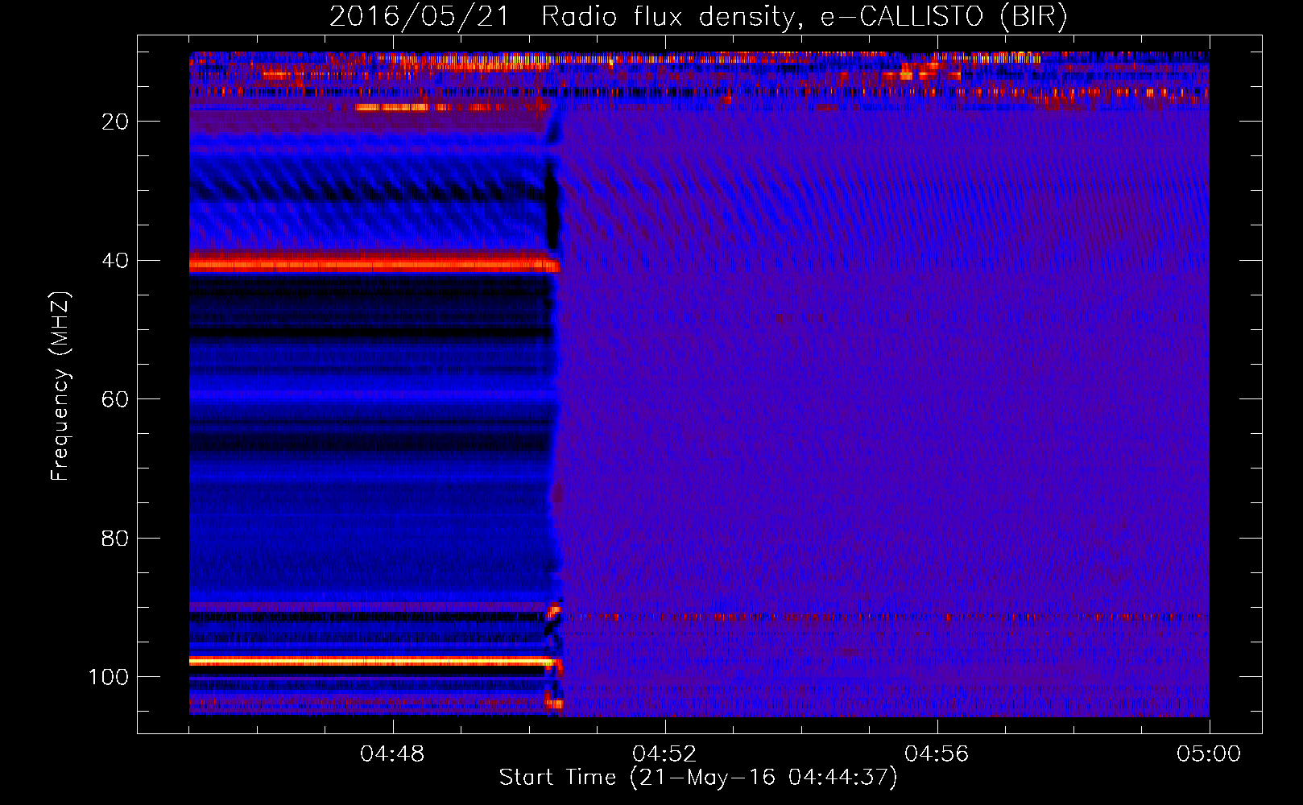Click the 'Frequency (MHZ)' y-axis label
This screenshot has width=1303, height=805.
(x=60, y=386)
